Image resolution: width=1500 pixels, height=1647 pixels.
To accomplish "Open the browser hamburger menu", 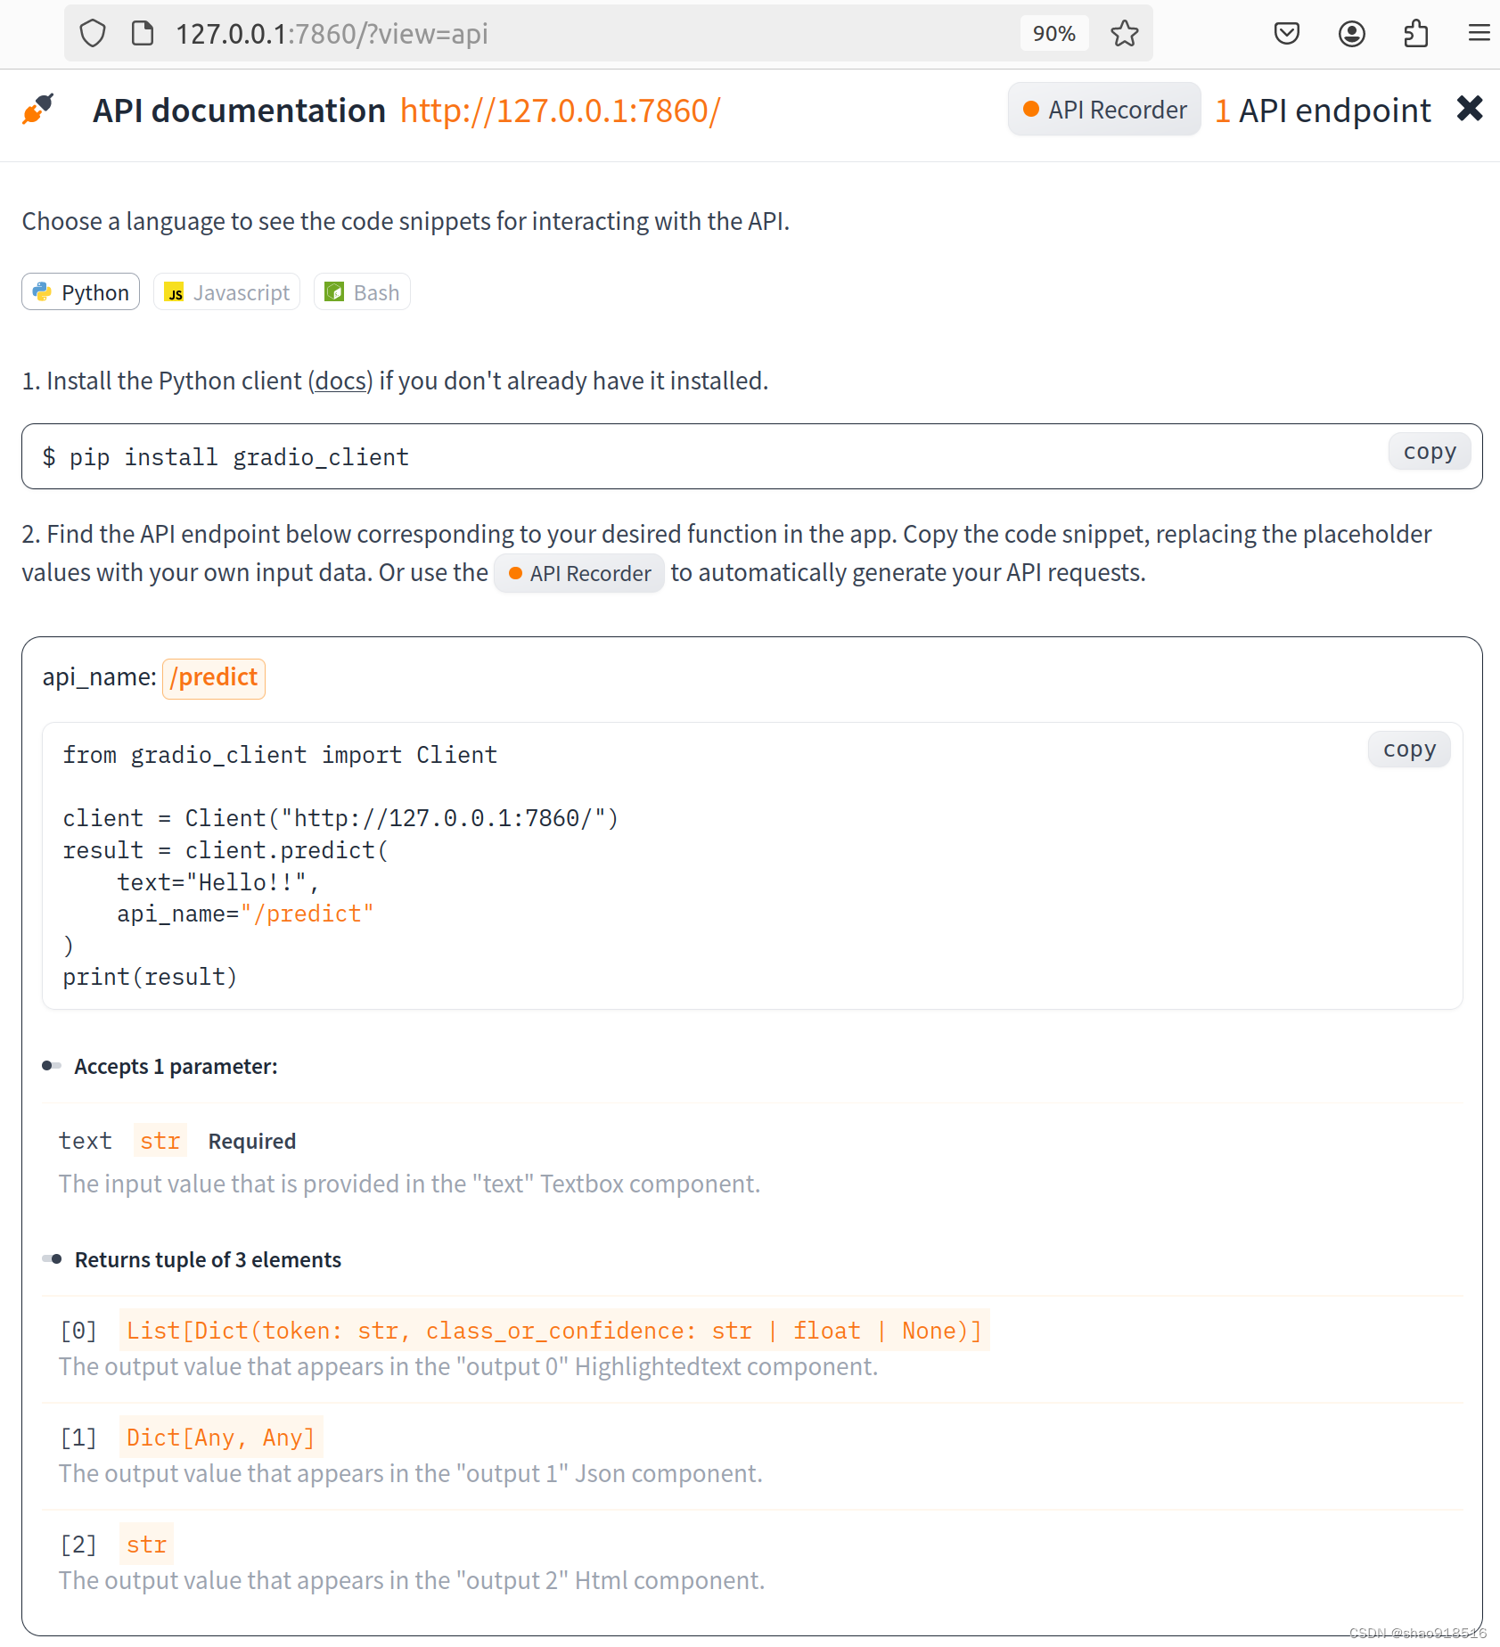I will tap(1479, 34).
